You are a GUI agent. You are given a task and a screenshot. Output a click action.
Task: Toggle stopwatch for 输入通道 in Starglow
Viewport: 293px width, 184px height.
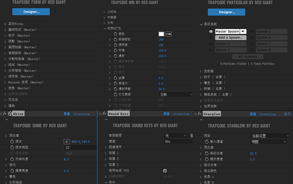point(207,142)
